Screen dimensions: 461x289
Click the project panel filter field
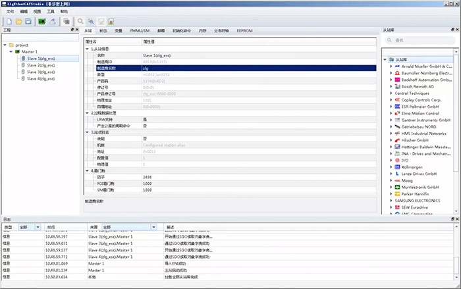[41, 38]
